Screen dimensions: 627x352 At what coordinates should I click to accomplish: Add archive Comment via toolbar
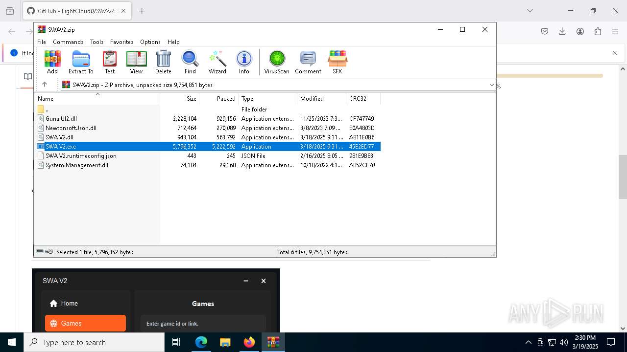click(x=308, y=62)
